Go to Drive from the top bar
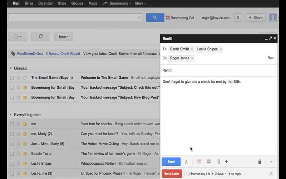The image size is (286, 179). pyautogui.click(x=29, y=3)
